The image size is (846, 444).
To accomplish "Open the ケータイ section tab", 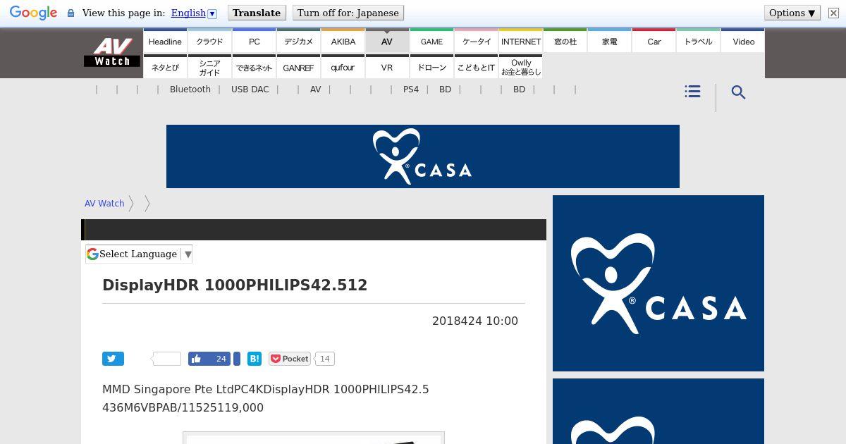I will click(476, 41).
